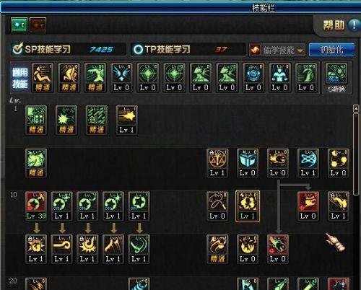Screen dimensions: 361x290
Task: Click the skill list vertical scrollbar thumb
Action: tap(356, 154)
